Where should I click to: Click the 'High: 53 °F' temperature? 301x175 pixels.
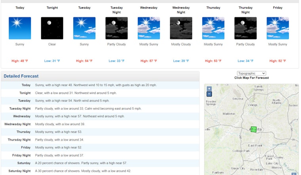pyautogui.click(x=213, y=61)
